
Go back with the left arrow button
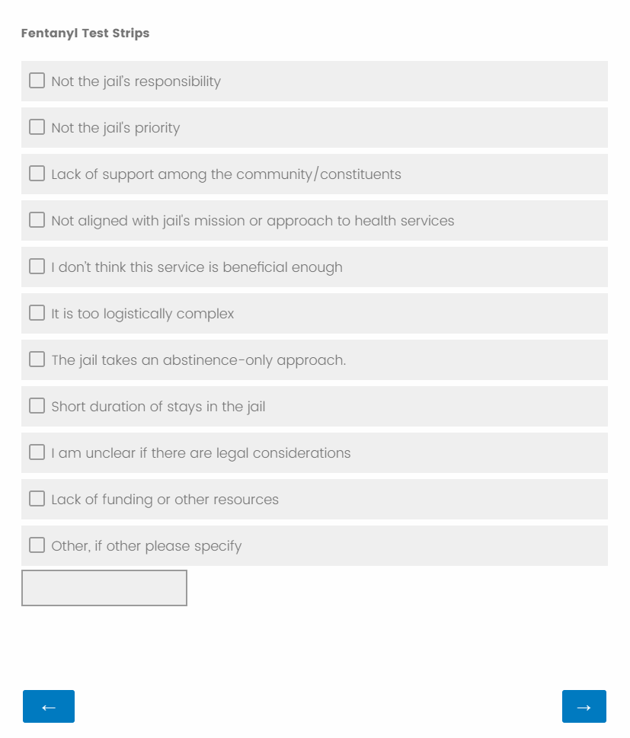49,707
